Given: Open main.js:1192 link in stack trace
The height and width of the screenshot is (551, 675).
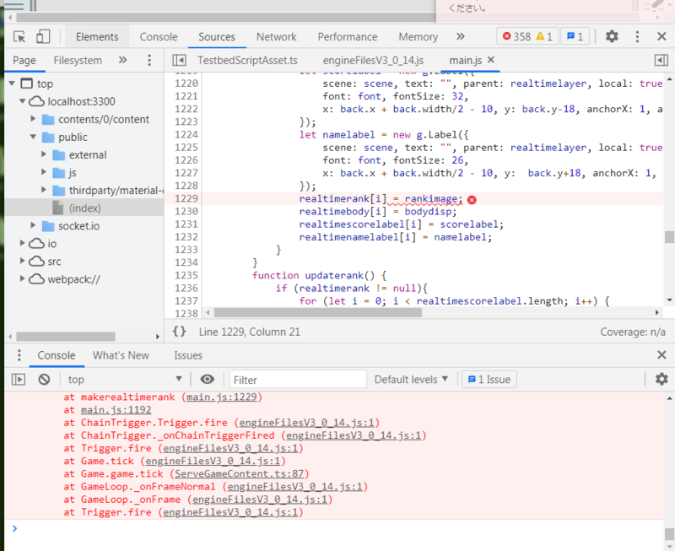Looking at the screenshot, I should click(x=116, y=410).
